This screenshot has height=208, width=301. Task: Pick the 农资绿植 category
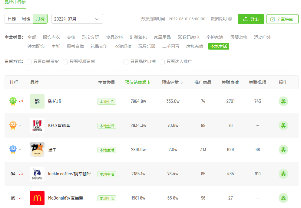click(123, 46)
